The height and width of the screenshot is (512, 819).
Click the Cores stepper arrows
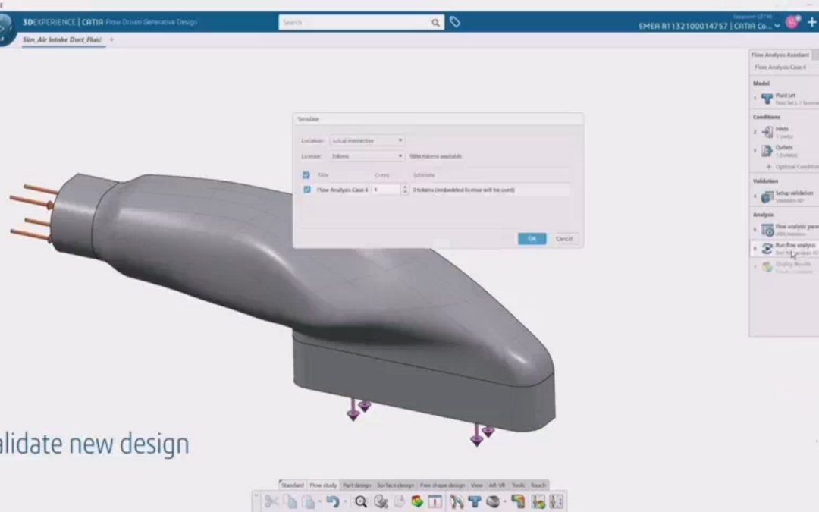(405, 190)
